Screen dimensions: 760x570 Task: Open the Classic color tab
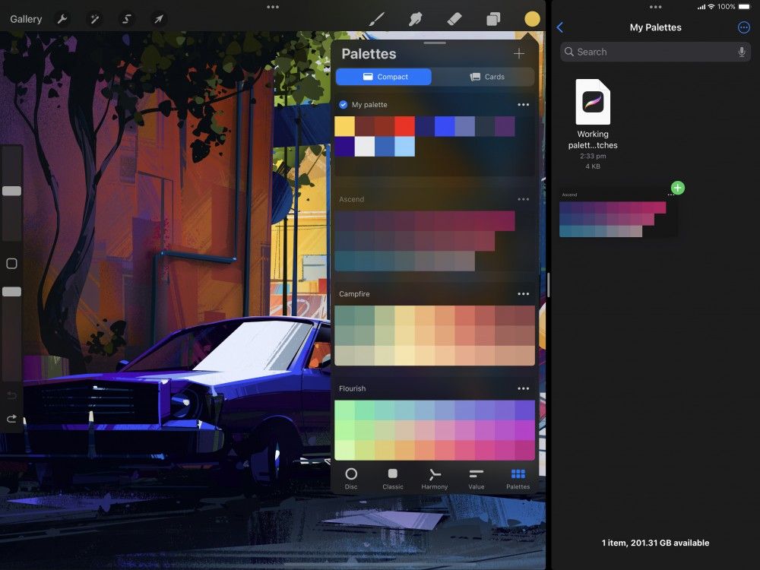click(393, 478)
